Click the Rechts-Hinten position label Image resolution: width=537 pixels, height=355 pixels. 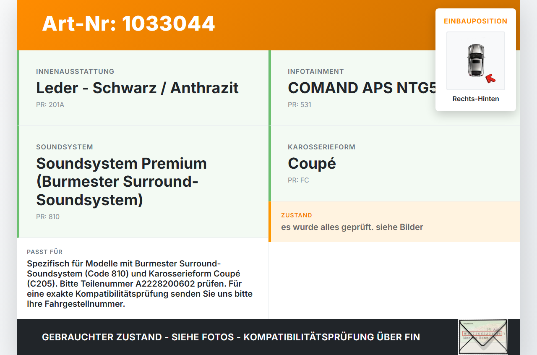point(476,99)
